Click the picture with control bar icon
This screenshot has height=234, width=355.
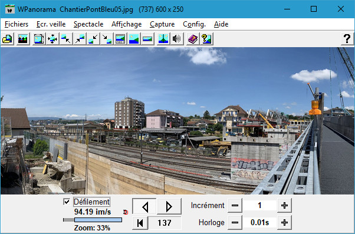click(x=120, y=39)
